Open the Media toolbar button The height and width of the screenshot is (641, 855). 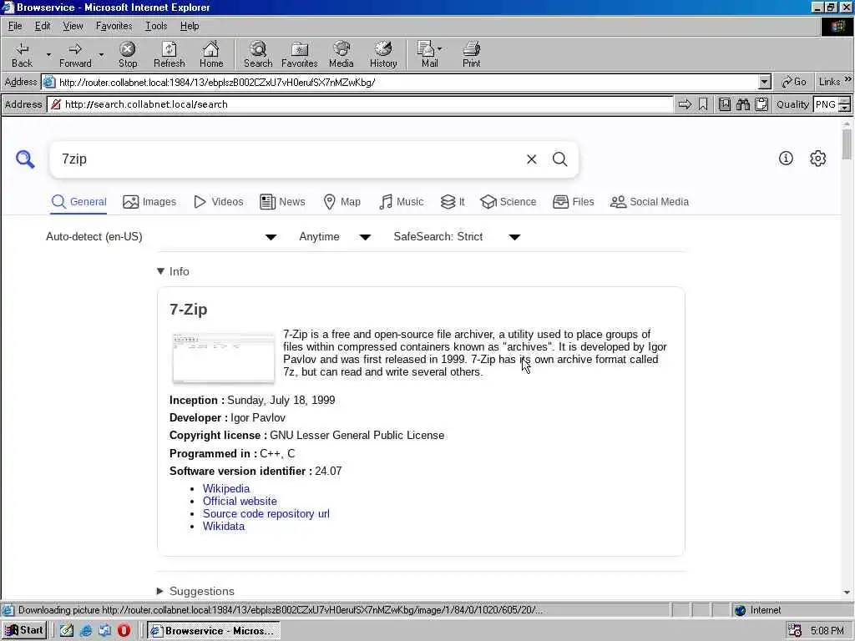click(x=341, y=54)
